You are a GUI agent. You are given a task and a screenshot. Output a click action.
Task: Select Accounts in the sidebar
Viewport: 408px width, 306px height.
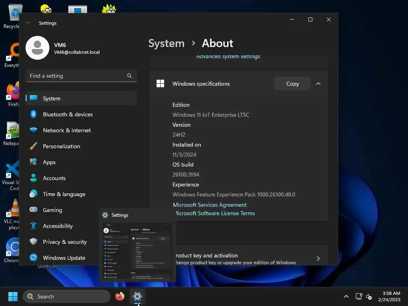pyautogui.click(x=81, y=178)
